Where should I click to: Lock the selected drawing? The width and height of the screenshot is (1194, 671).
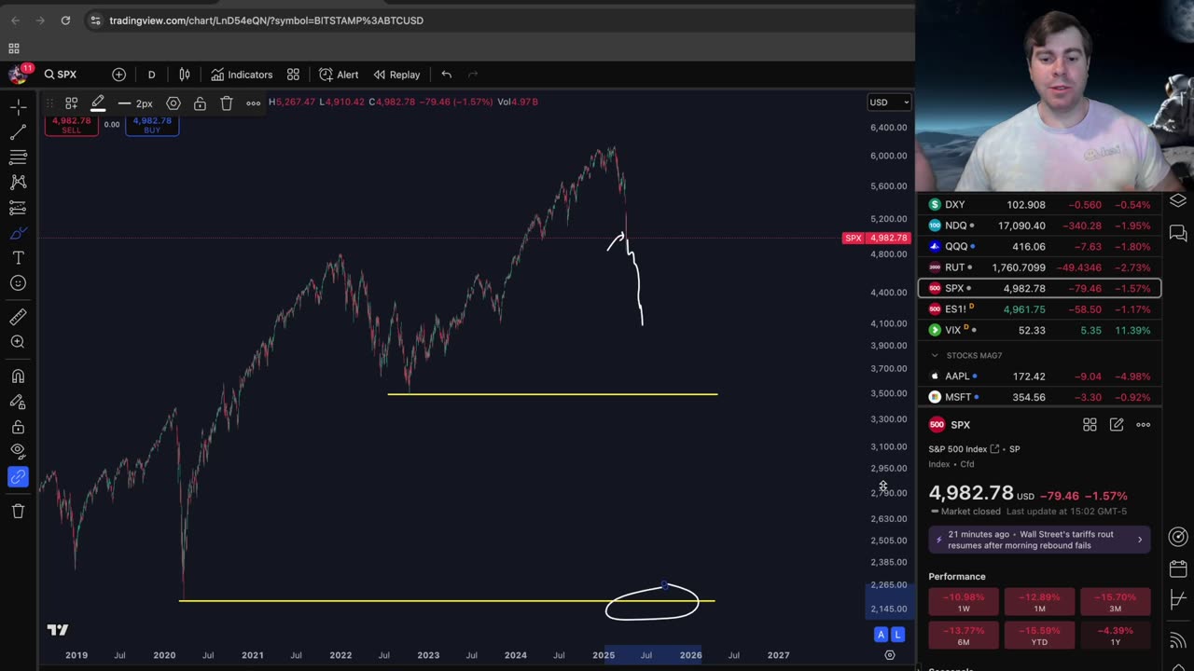[200, 103]
